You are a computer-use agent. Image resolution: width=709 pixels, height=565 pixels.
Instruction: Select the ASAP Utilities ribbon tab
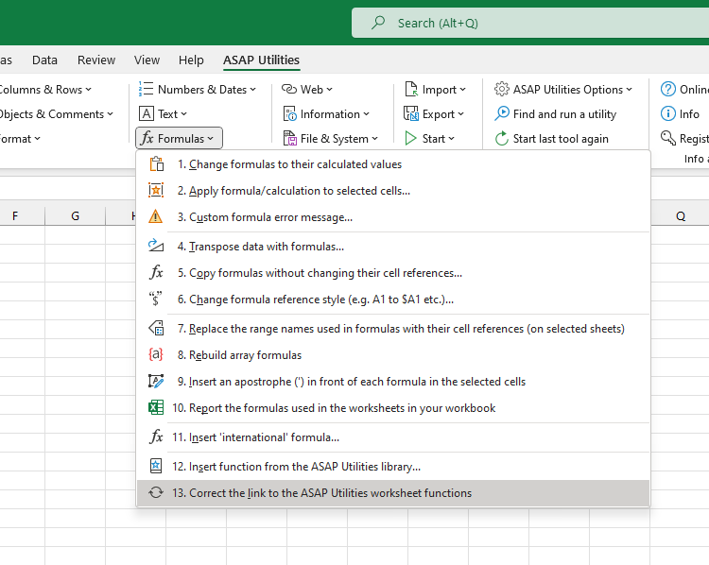[261, 60]
